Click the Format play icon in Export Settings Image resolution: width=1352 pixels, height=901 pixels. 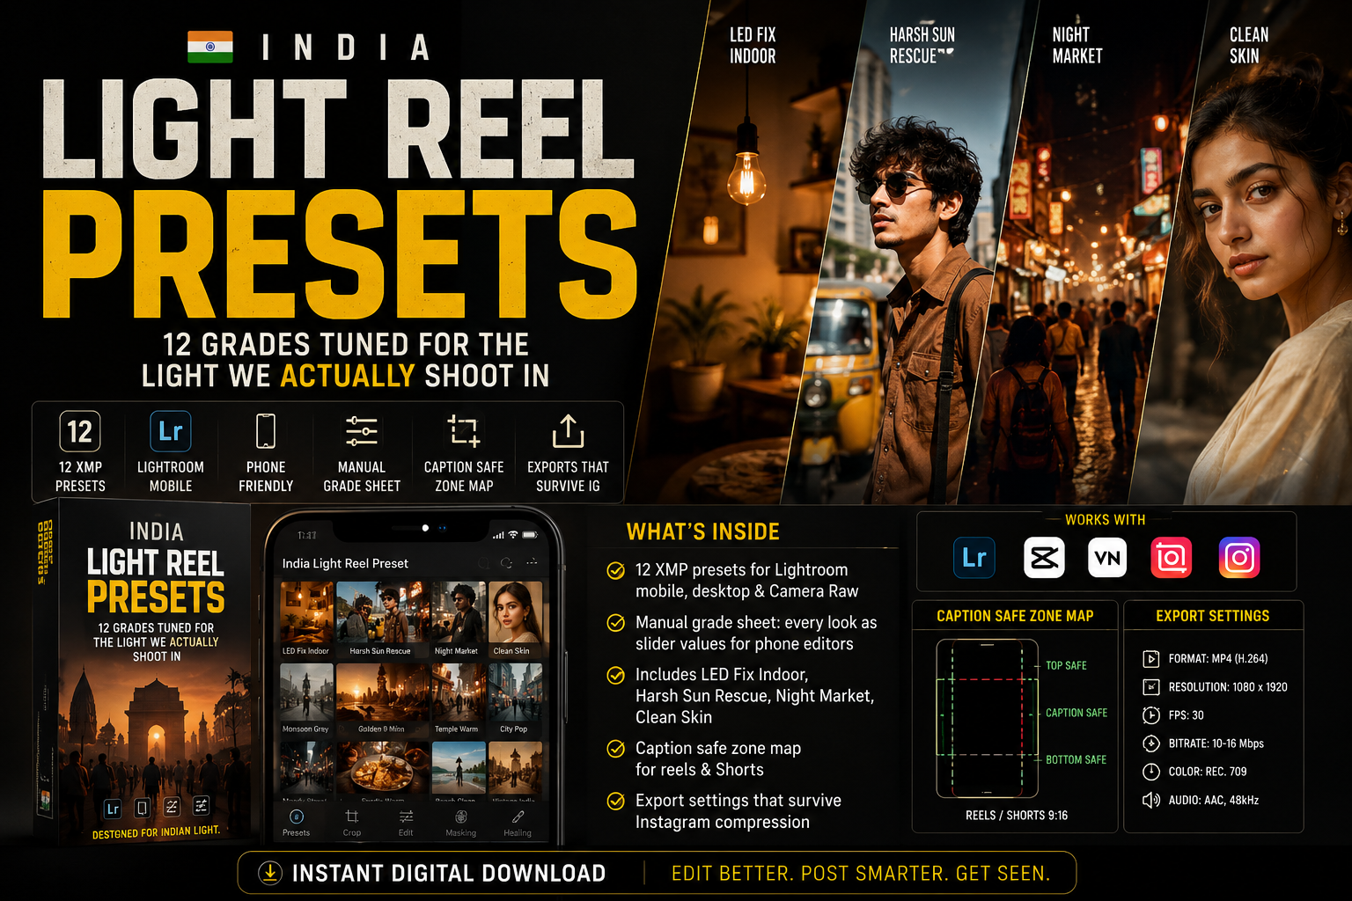[x=1150, y=658]
